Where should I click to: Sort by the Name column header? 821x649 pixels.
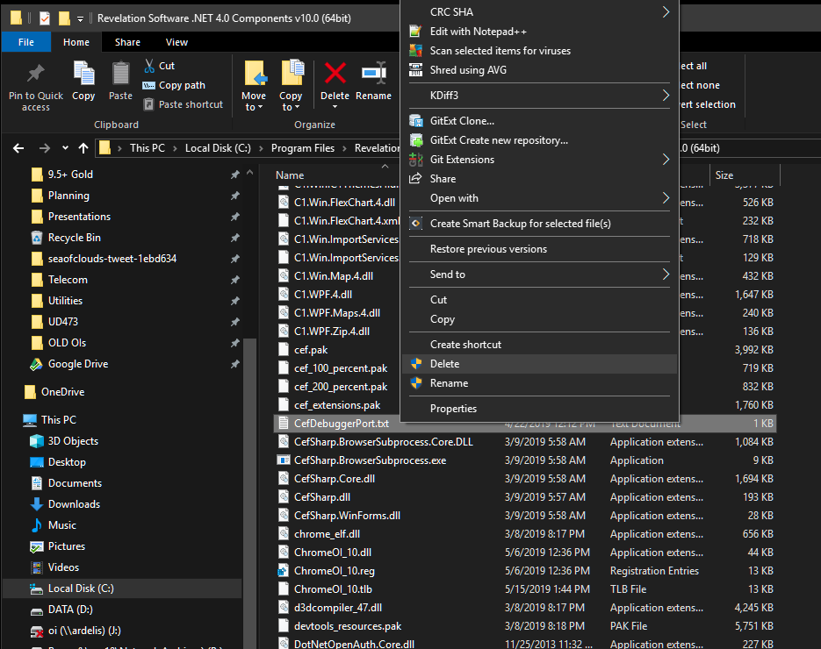click(290, 175)
